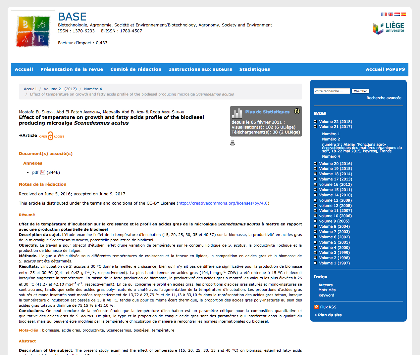Click the BASE journal logo image
The height and width of the screenshot is (355, 420).
[x=33, y=31]
